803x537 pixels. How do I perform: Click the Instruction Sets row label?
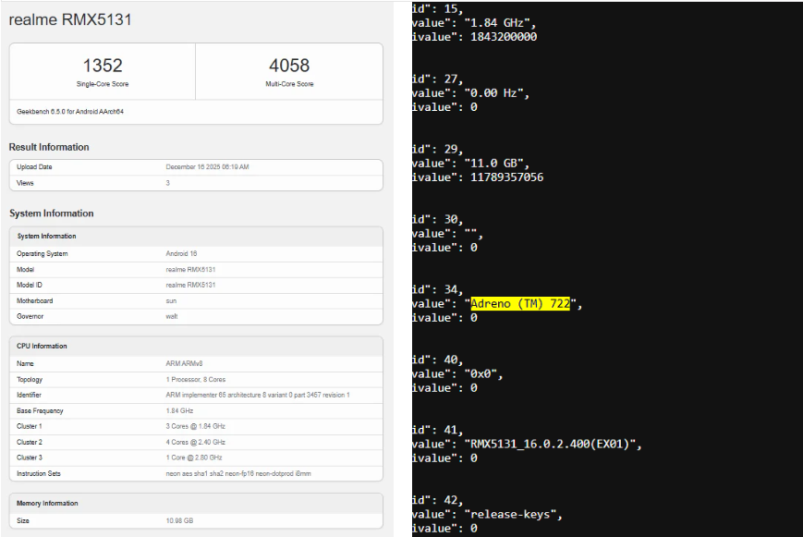39,473
